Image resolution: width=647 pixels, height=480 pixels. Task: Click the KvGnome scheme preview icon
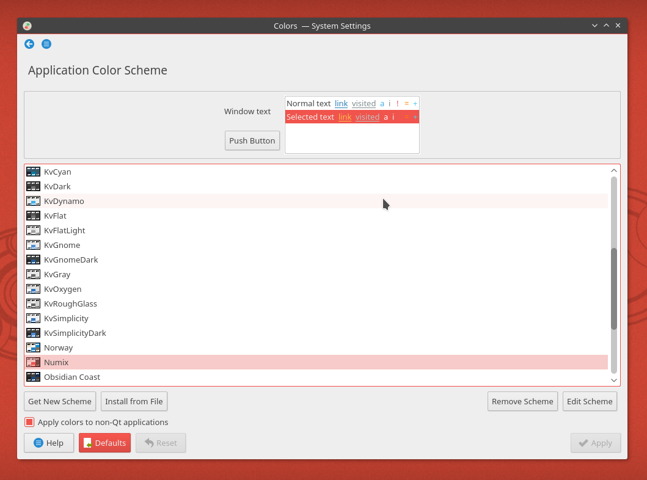34,245
